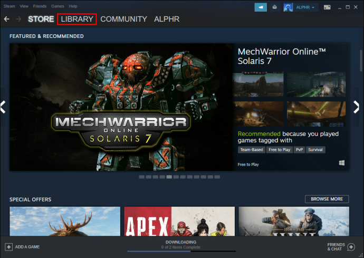Click the MechWarrior main banner image
This screenshot has width=364, height=258.
[122, 107]
